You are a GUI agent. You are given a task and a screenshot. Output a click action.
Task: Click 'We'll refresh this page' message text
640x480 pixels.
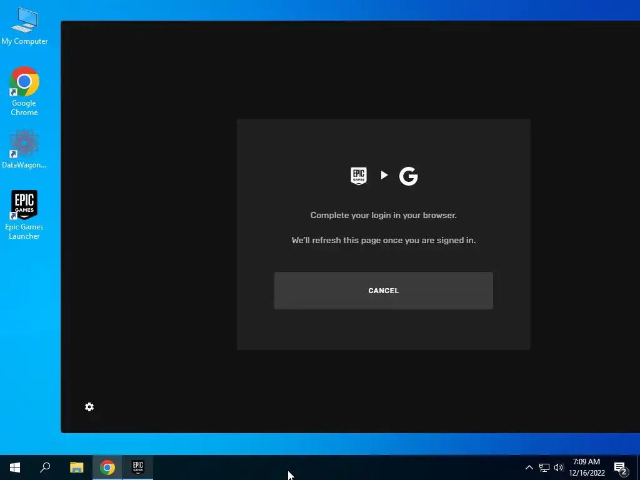(x=383, y=240)
